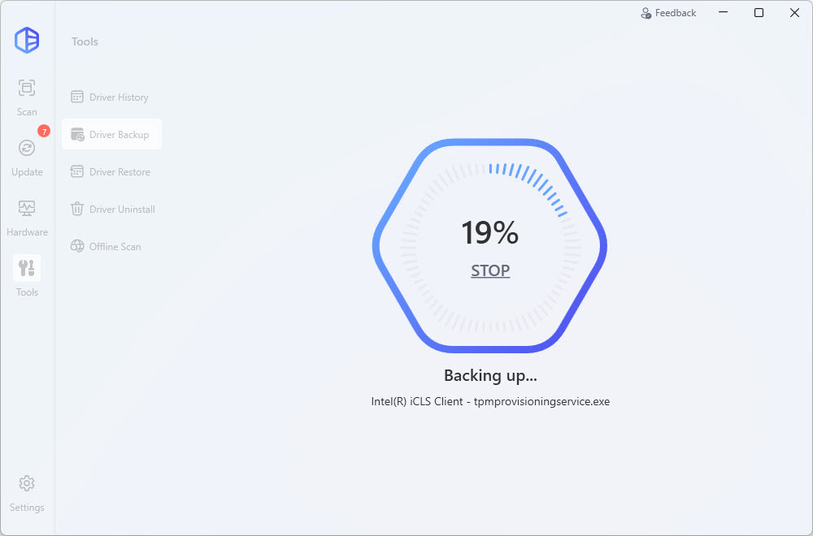Close the Driver Easy window
The height and width of the screenshot is (536, 813).
click(794, 13)
